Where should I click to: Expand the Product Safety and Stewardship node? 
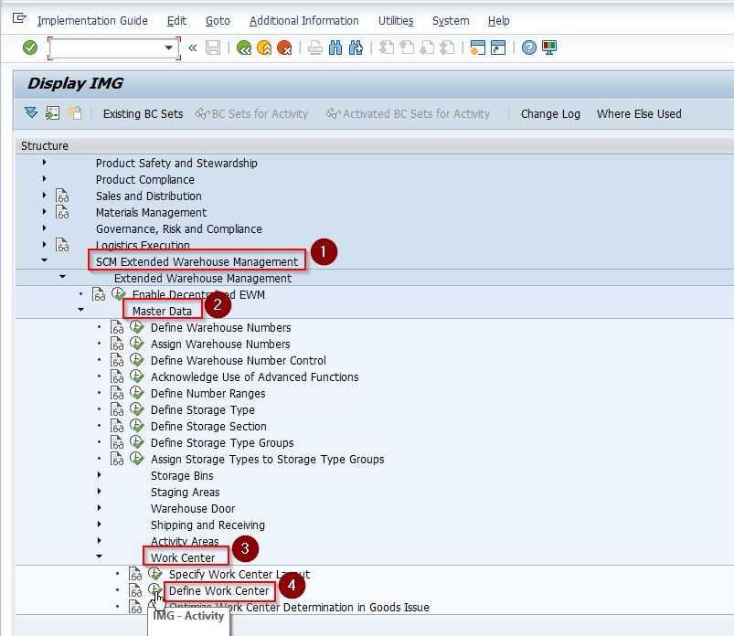click(44, 163)
